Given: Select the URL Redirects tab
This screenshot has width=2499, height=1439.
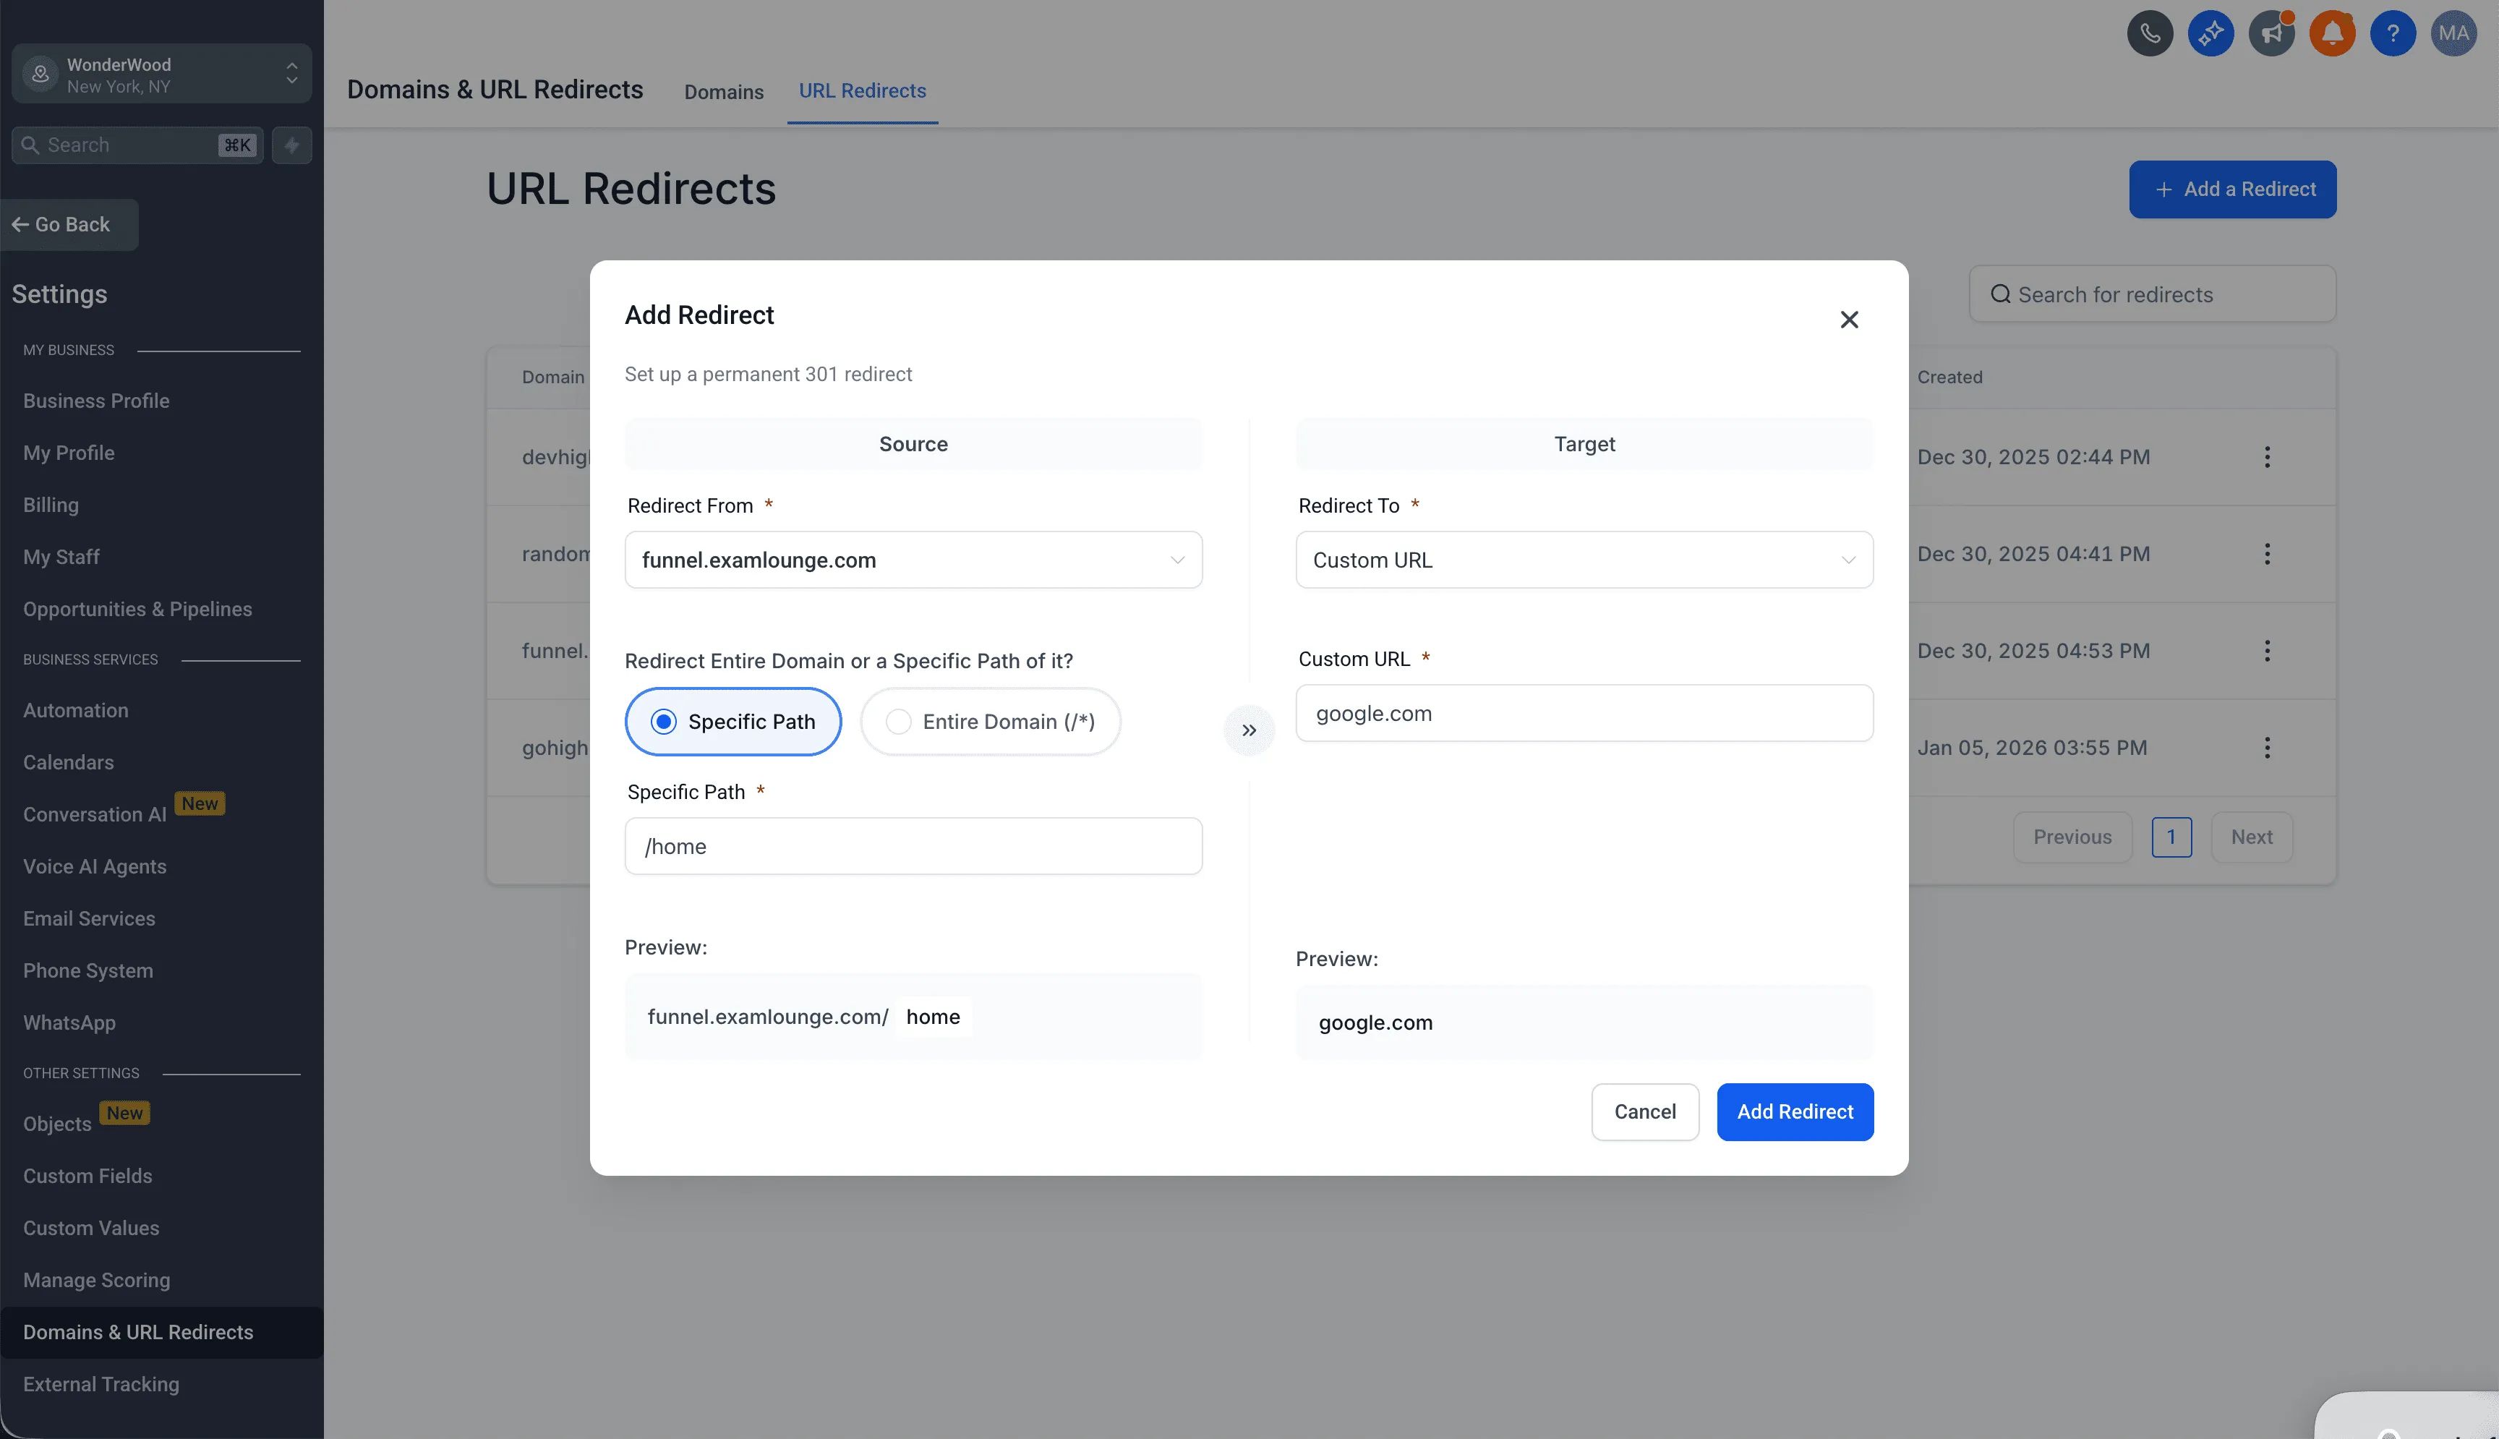Looking at the screenshot, I should 862,91.
